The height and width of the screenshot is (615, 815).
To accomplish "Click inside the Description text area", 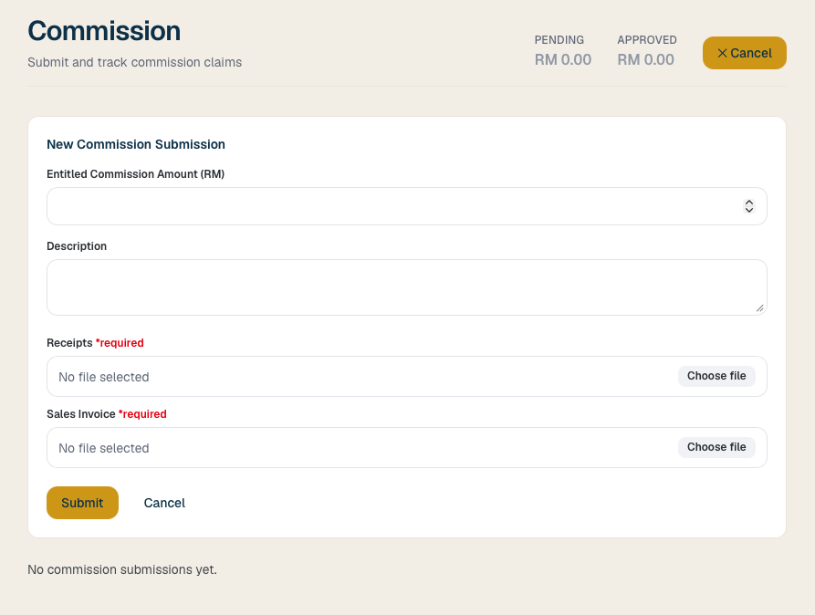I will (406, 287).
